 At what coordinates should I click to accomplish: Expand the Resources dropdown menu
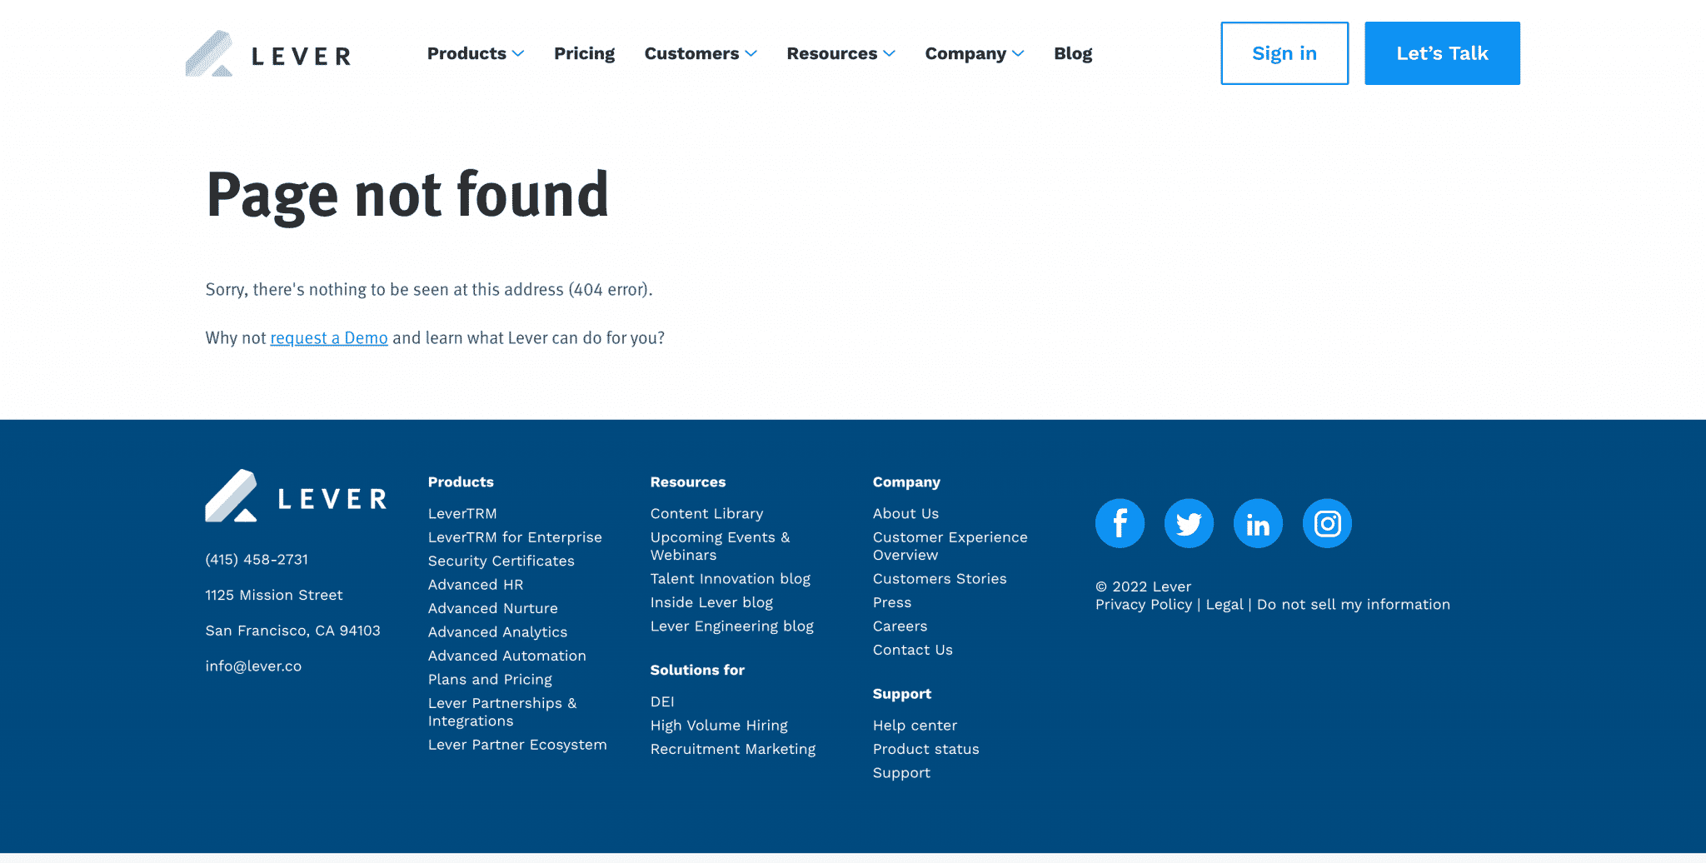click(x=841, y=53)
